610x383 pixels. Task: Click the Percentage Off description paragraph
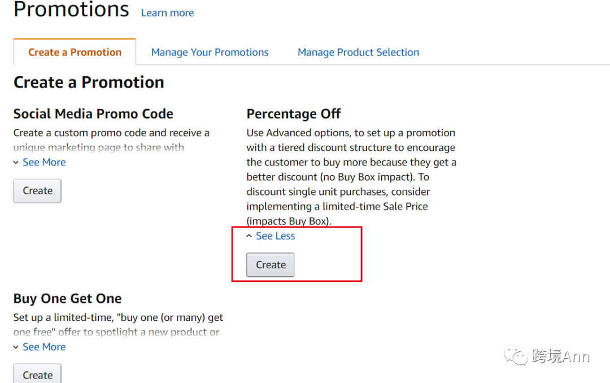coord(351,177)
